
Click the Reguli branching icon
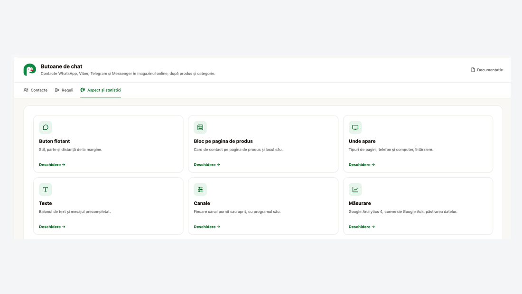pos(57,90)
